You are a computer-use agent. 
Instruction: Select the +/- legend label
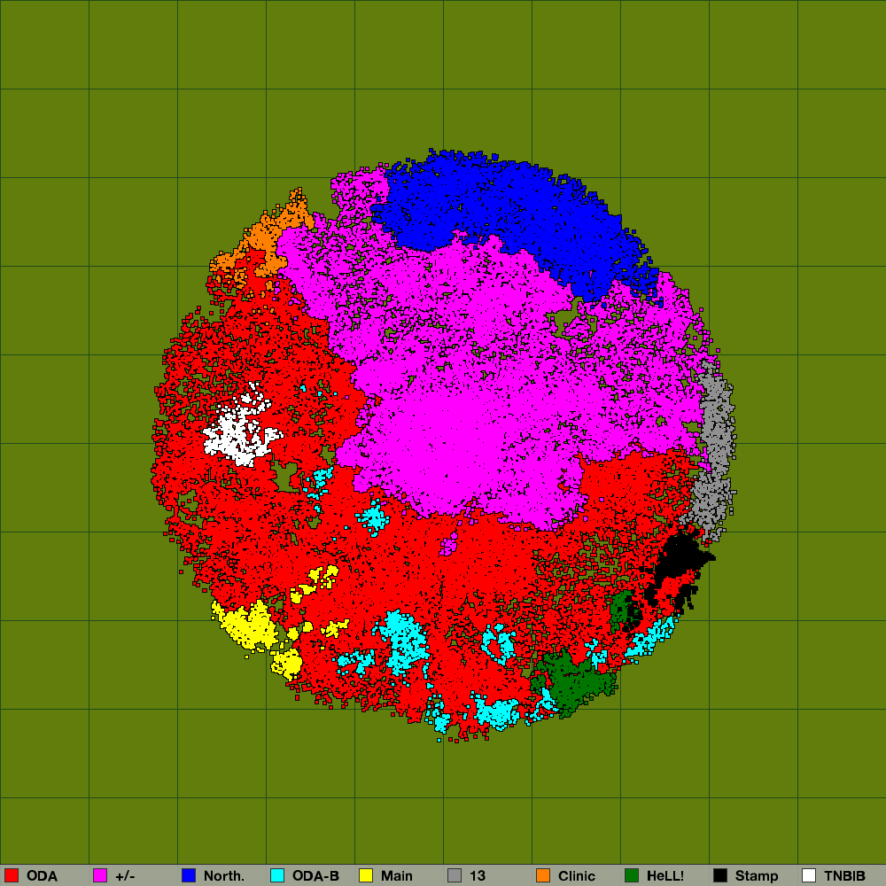(x=125, y=876)
